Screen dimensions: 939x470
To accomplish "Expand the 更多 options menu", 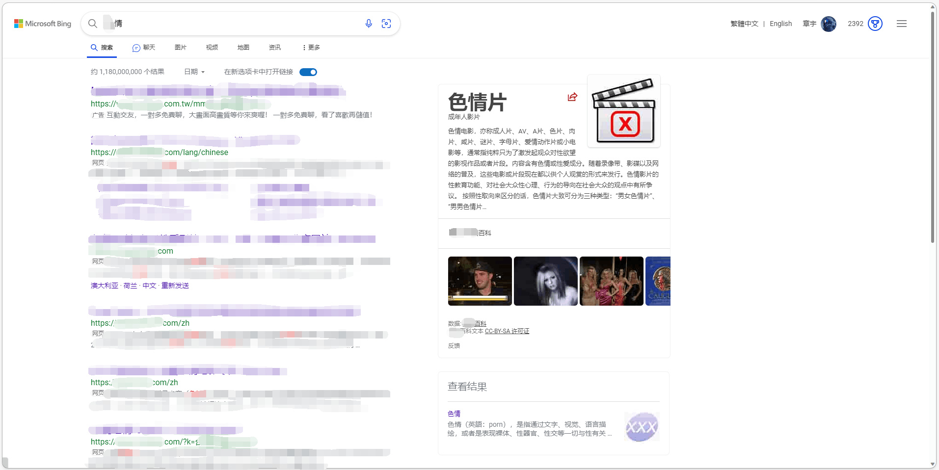I will (311, 47).
